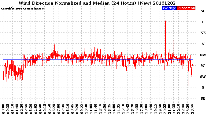Click the "04:40" time axis label
The image size is (211, 115).
click(40, 109)
